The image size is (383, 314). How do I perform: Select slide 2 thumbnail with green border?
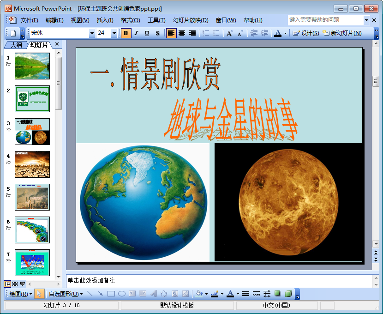(x=32, y=99)
